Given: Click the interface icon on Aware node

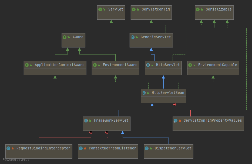Looking at the screenshot, I should click(x=65, y=37).
